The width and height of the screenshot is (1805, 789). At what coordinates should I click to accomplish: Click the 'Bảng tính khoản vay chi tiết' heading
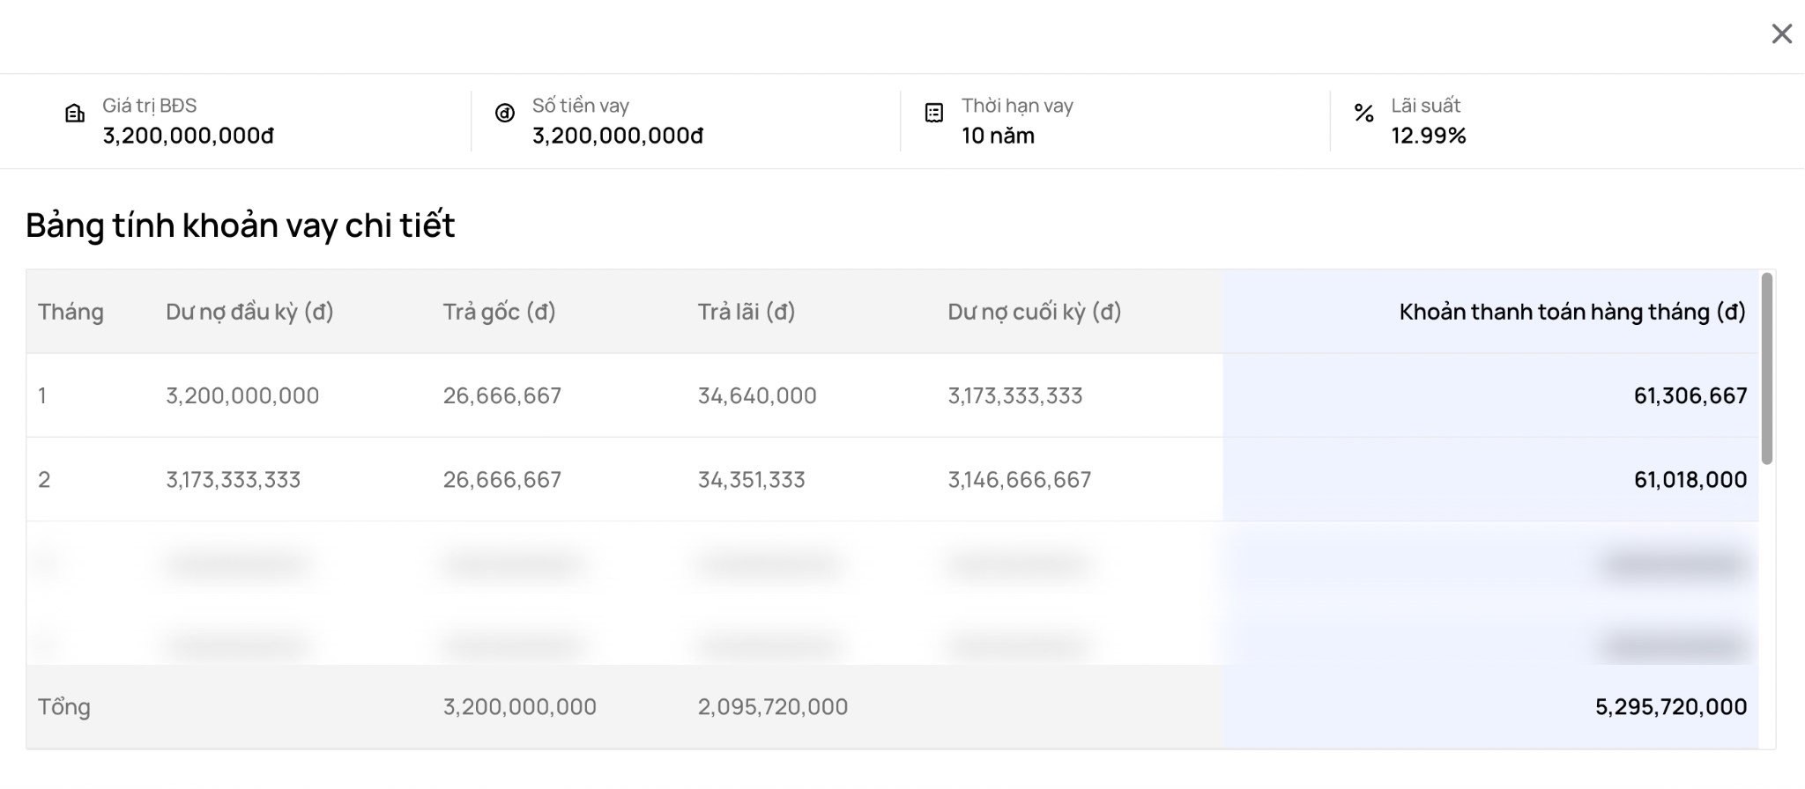[241, 225]
